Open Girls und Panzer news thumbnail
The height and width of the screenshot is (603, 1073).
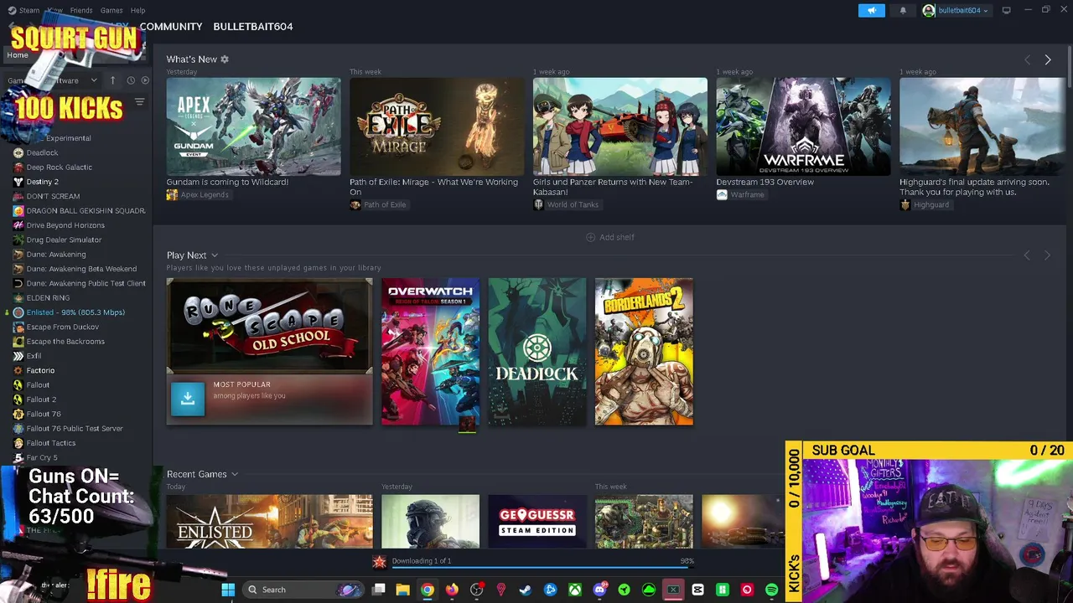[x=619, y=126]
